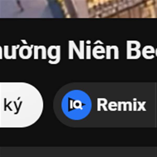Click the divider at Remix pill's right edge
The height and width of the screenshot is (157, 157).
point(155,105)
